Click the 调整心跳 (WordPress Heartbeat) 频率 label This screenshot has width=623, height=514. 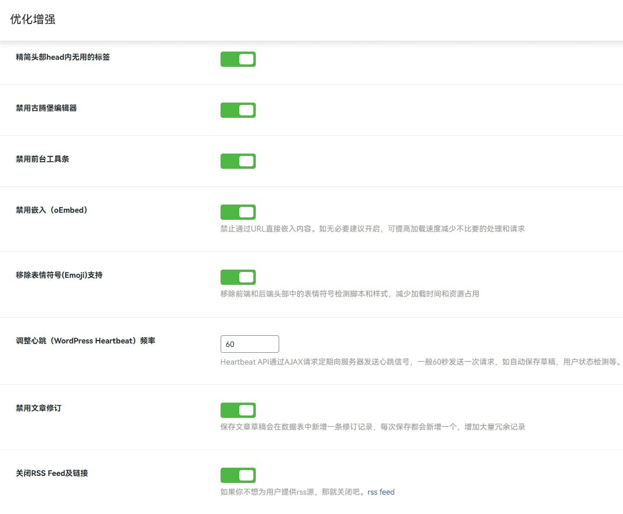pos(86,341)
